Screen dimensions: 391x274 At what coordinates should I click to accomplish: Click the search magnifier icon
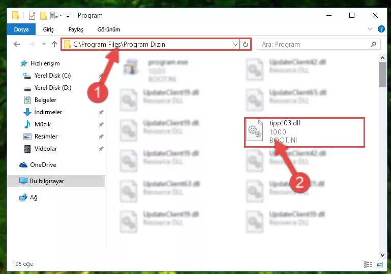click(x=373, y=44)
